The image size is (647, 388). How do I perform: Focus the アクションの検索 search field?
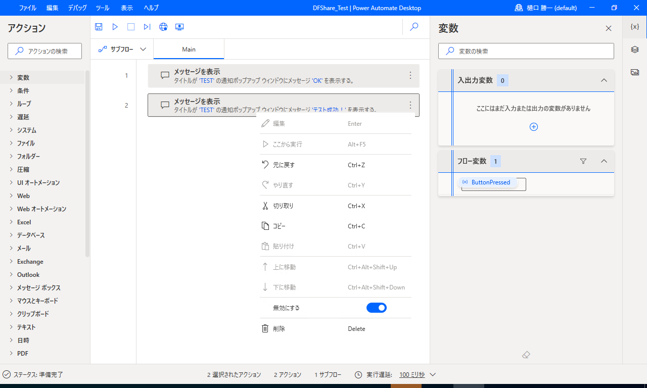[x=44, y=51]
